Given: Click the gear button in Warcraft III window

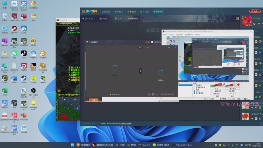Looking at the screenshot, I should click(59, 91).
